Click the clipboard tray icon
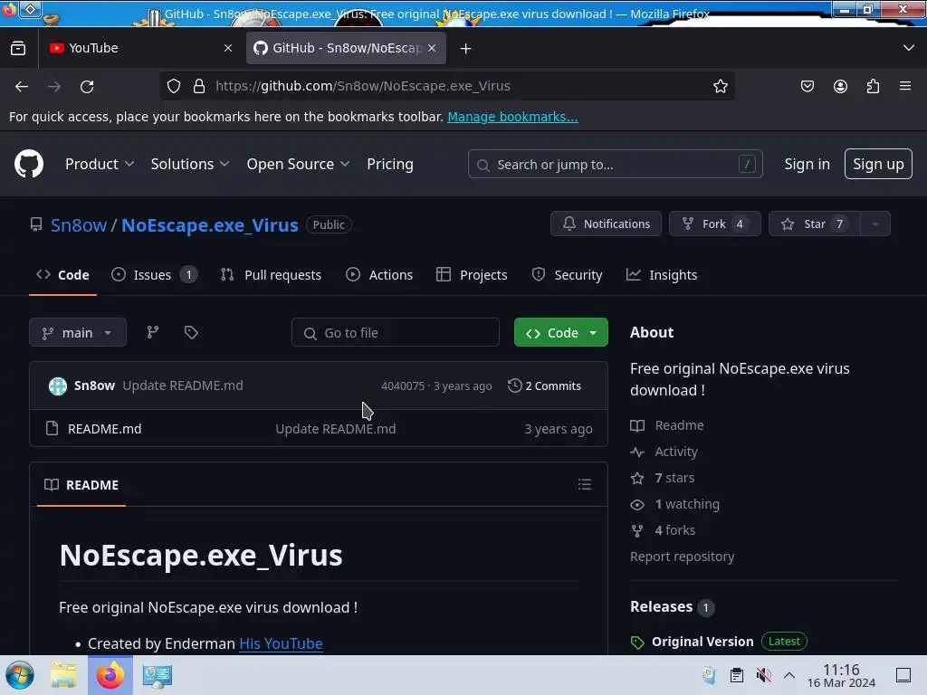The image size is (927, 695). click(x=737, y=675)
